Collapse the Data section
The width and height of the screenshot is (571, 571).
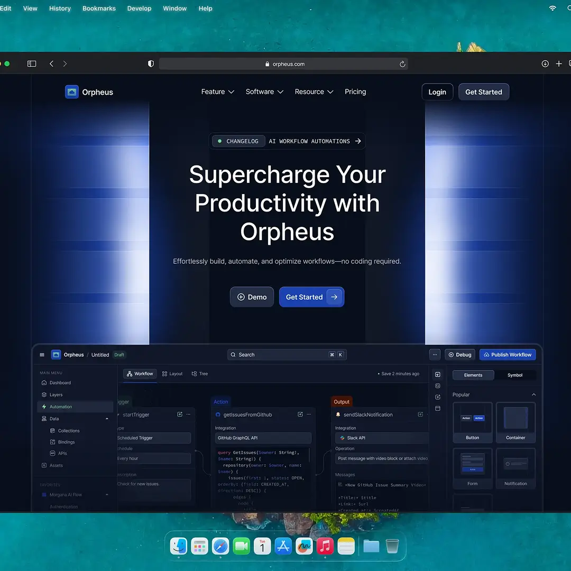[107, 419]
